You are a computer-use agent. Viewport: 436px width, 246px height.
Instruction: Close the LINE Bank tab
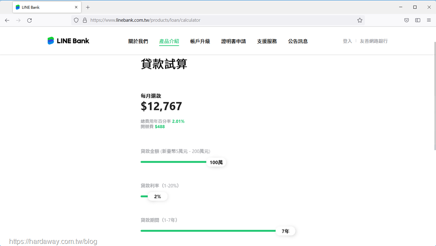pos(76,7)
